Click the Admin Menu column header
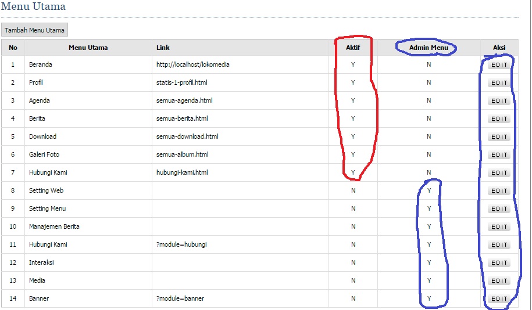The image size is (532, 310). tap(429, 48)
